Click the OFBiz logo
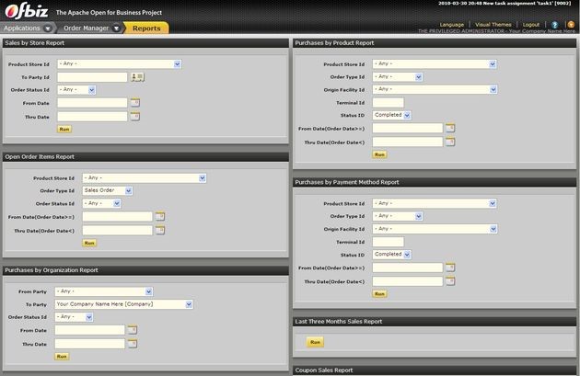Image resolution: width=580 pixels, height=376 pixels. click(27, 11)
